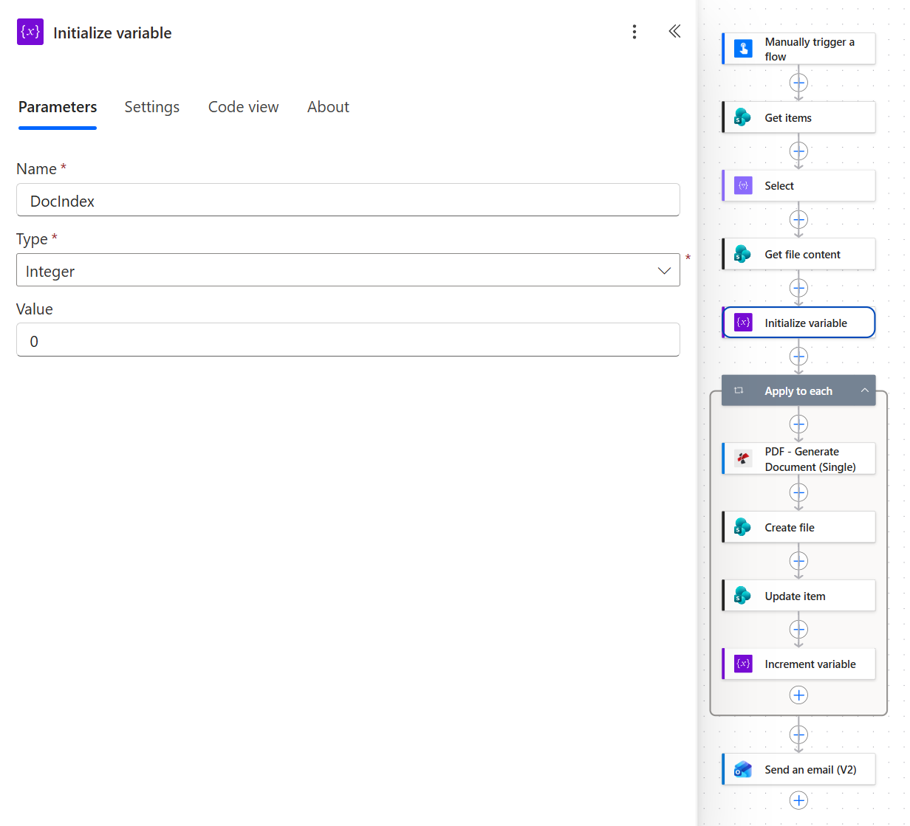Click the Initialize variable header icon
Viewport: 910px width, 826px height.
(x=30, y=32)
